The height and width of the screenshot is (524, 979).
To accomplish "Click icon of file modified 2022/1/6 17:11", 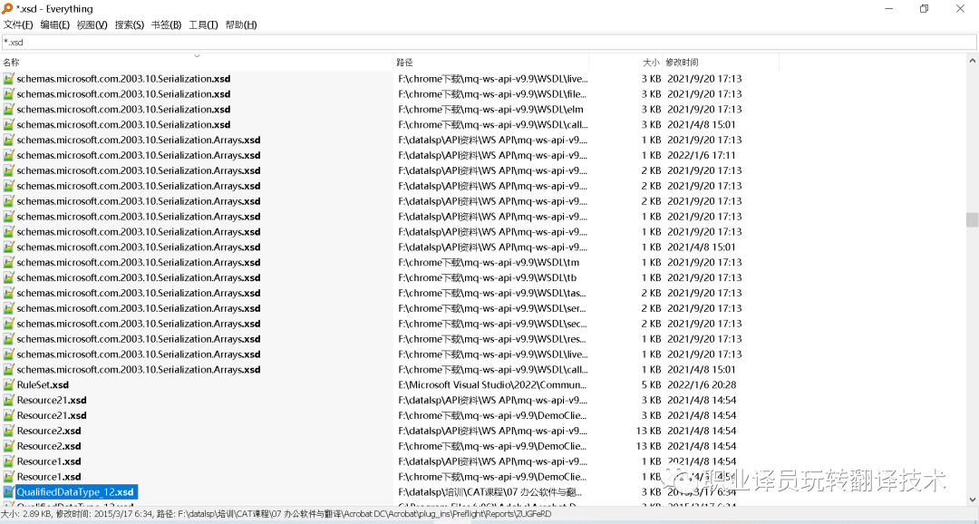I will [x=8, y=156].
